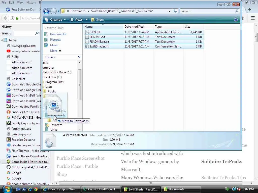The width and height of the screenshot is (258, 193).
Task: Open www.google.com/ history entry
Action: (x=24, y=46)
